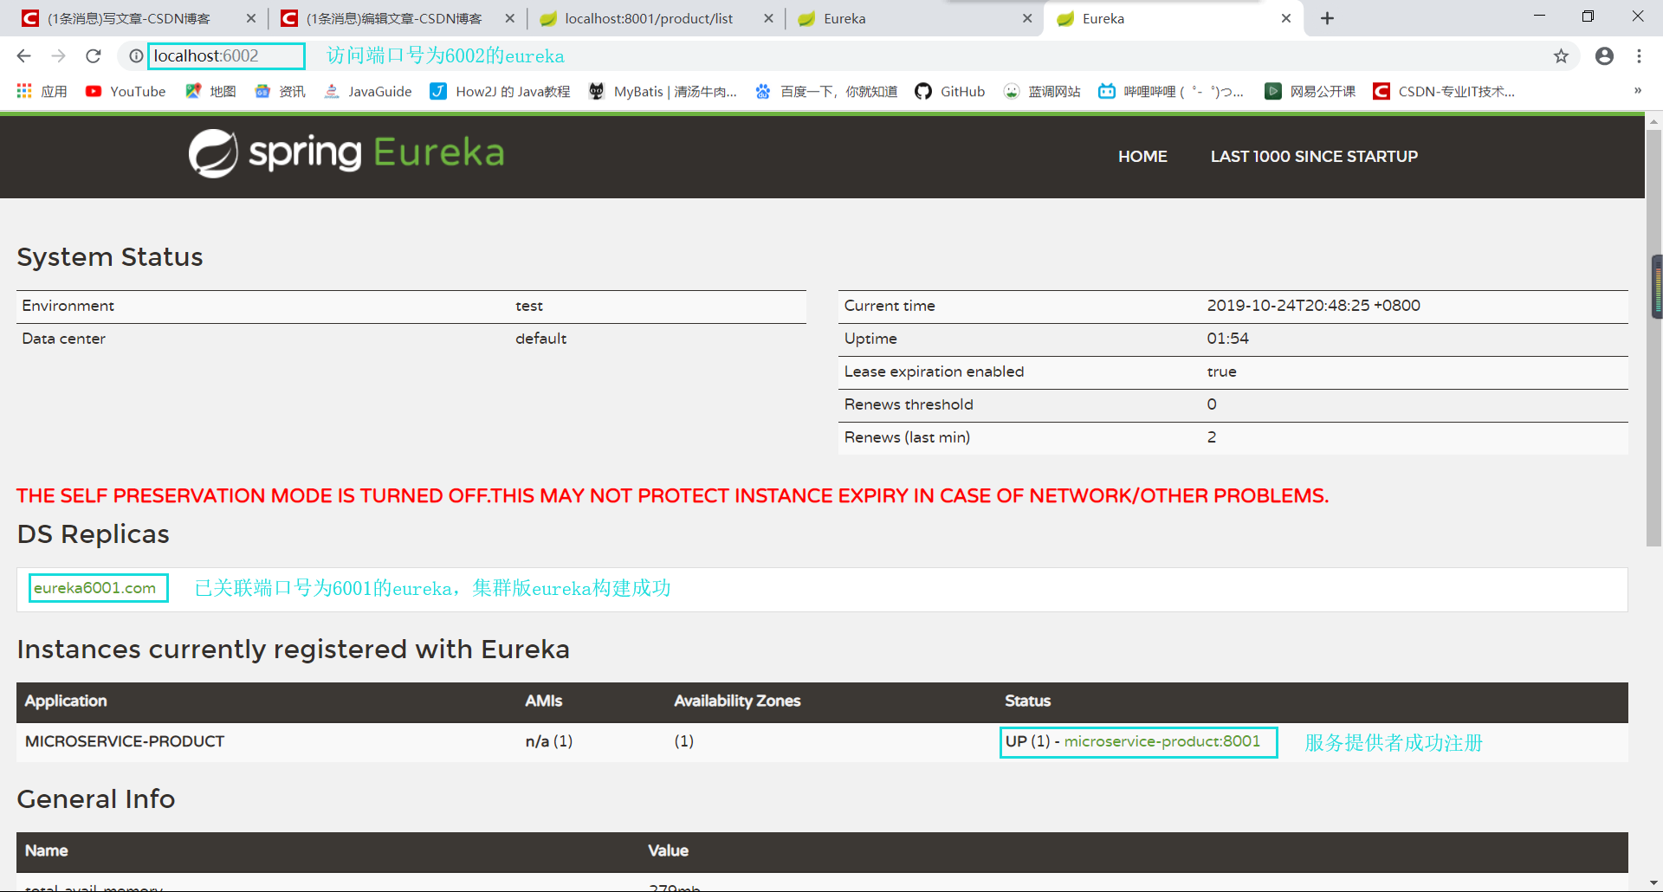
Task: Click the Status column header
Action: [1027, 701]
